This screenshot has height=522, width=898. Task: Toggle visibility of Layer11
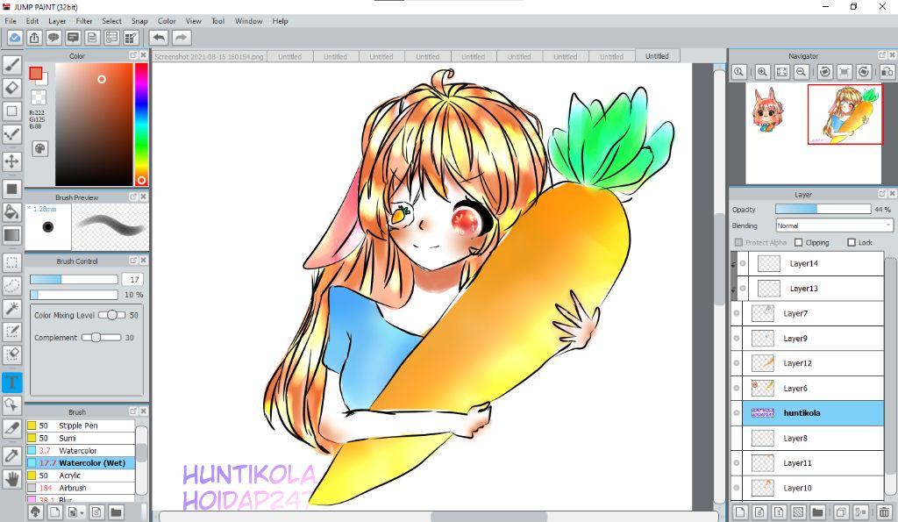click(x=737, y=463)
